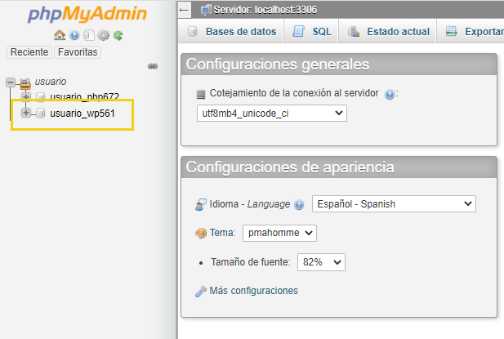Screen dimensions: 504x339
Task: Click the language person icon beside Idioma
Action: [x=201, y=204]
